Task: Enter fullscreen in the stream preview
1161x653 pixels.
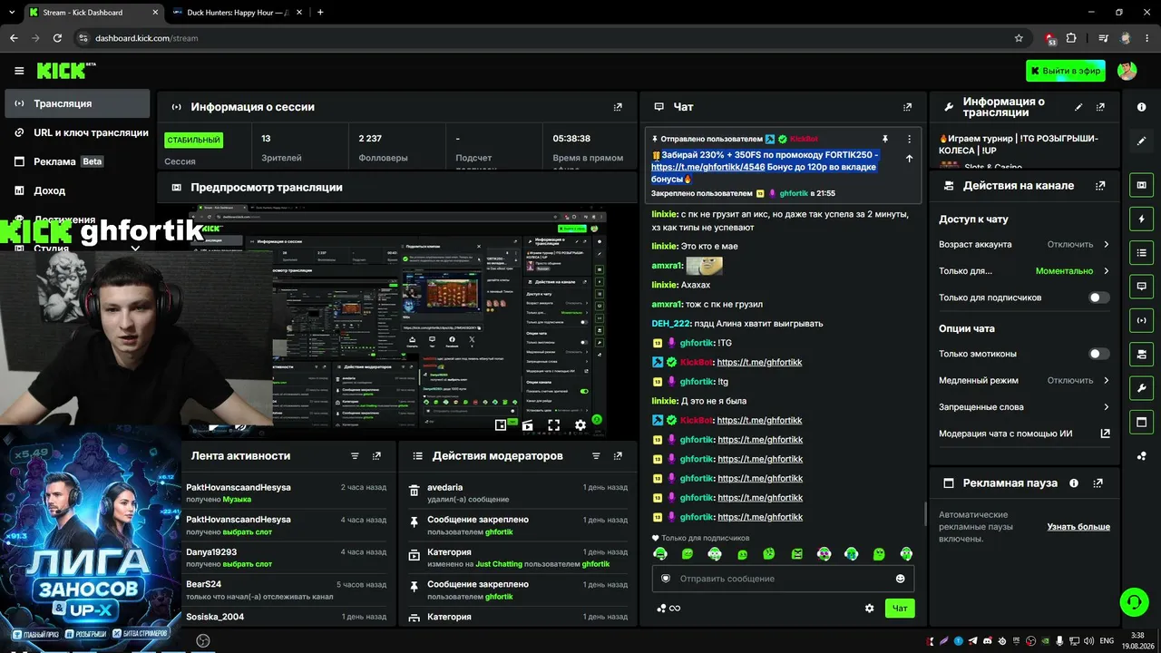Action: (x=553, y=424)
